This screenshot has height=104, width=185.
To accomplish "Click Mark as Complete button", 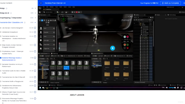I will pos(170,3).
